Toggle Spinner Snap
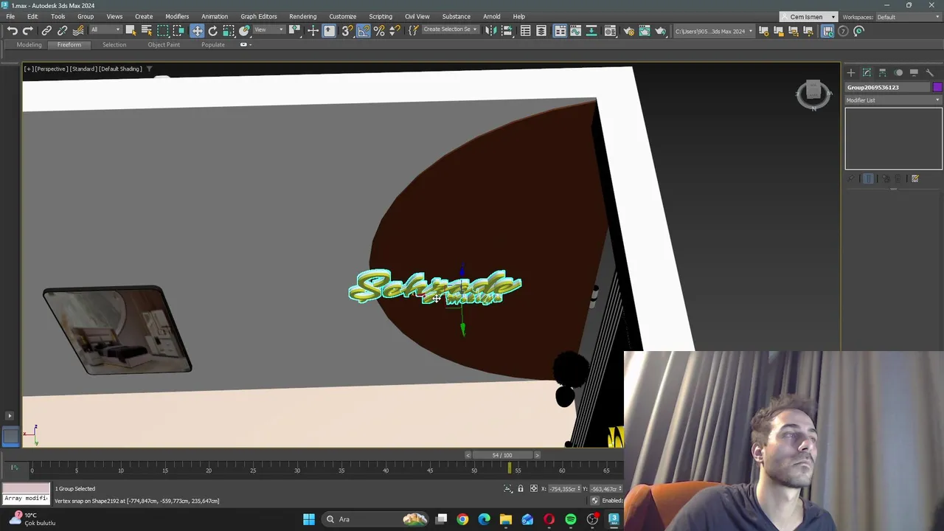944x531 pixels. [395, 30]
